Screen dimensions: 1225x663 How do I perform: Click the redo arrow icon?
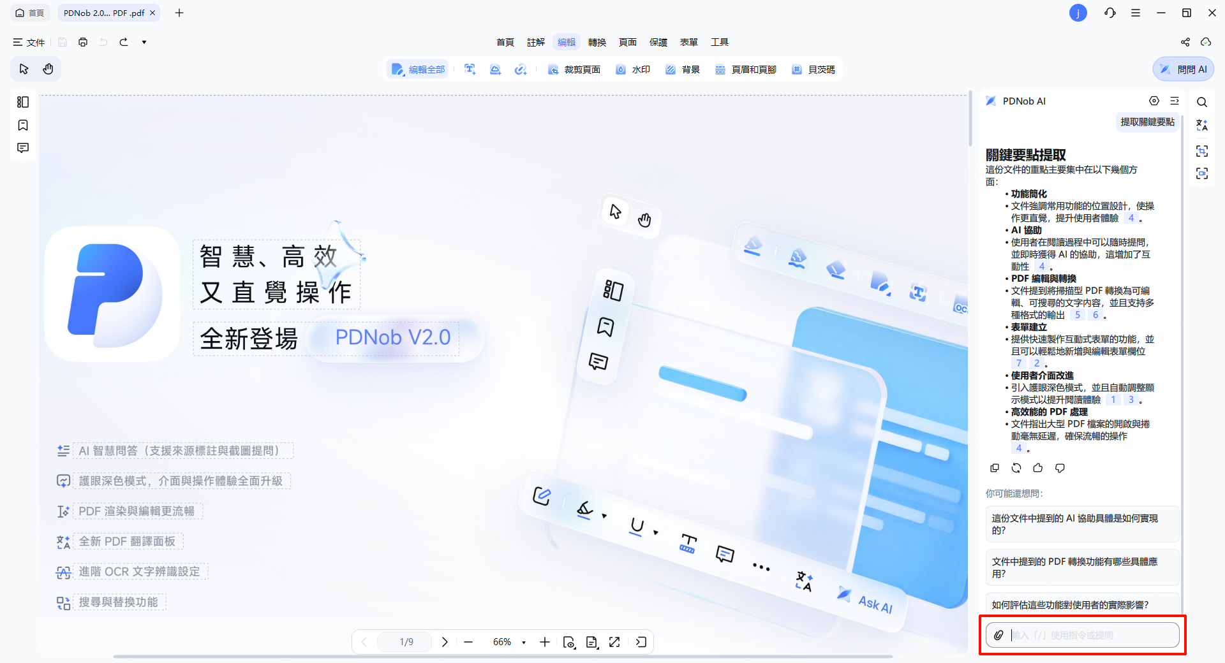pos(124,42)
